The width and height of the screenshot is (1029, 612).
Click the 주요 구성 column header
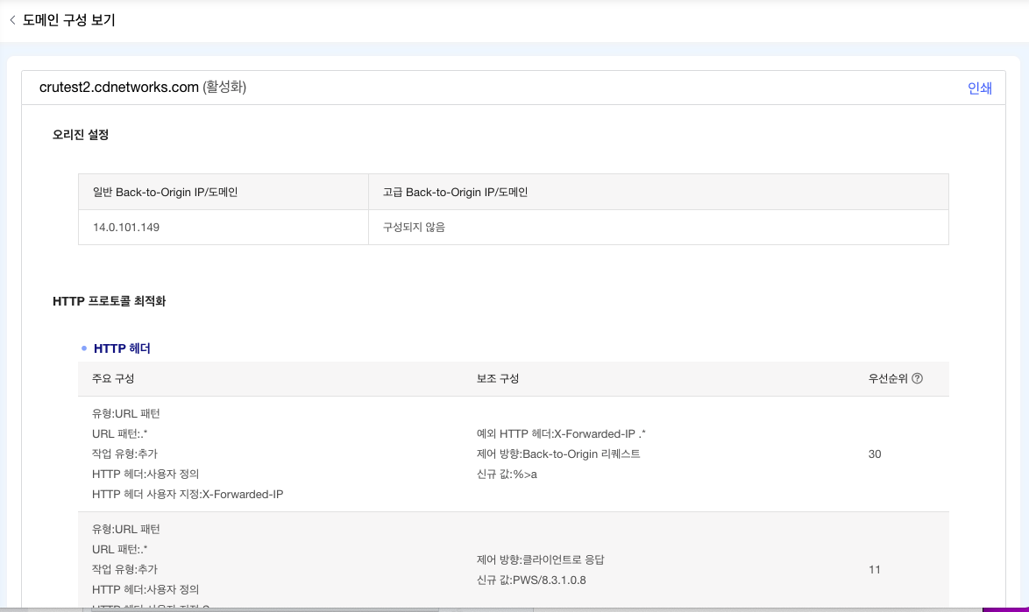(113, 379)
